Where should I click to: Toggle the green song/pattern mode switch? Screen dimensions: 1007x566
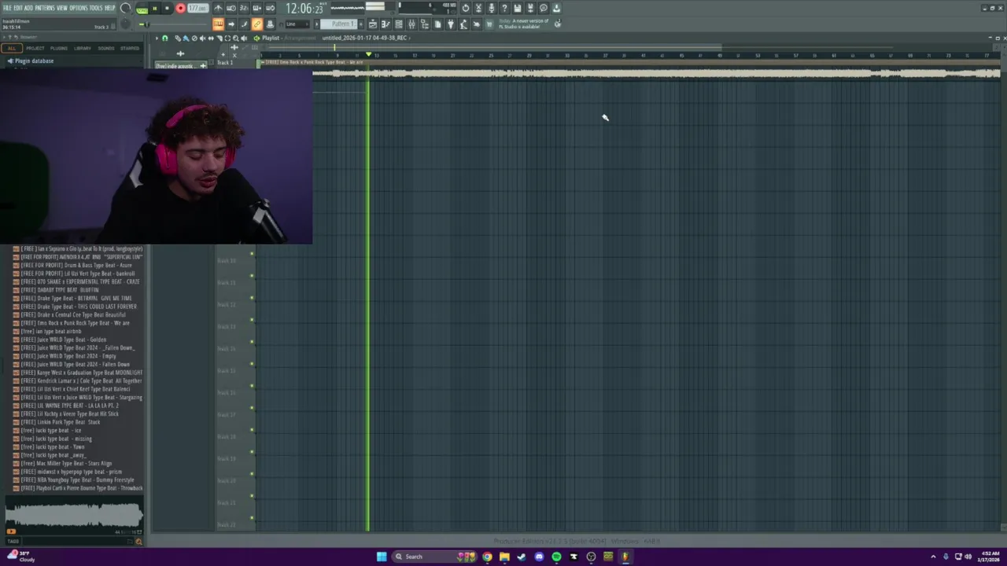click(x=142, y=9)
